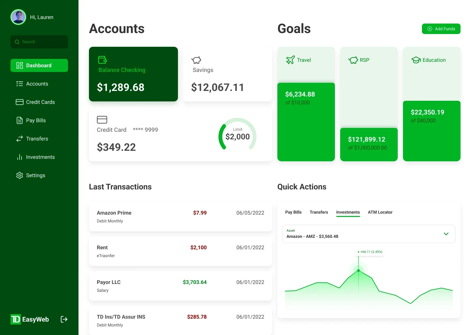
Task: Expand the Asset dropdown chevron
Action: 446,234
